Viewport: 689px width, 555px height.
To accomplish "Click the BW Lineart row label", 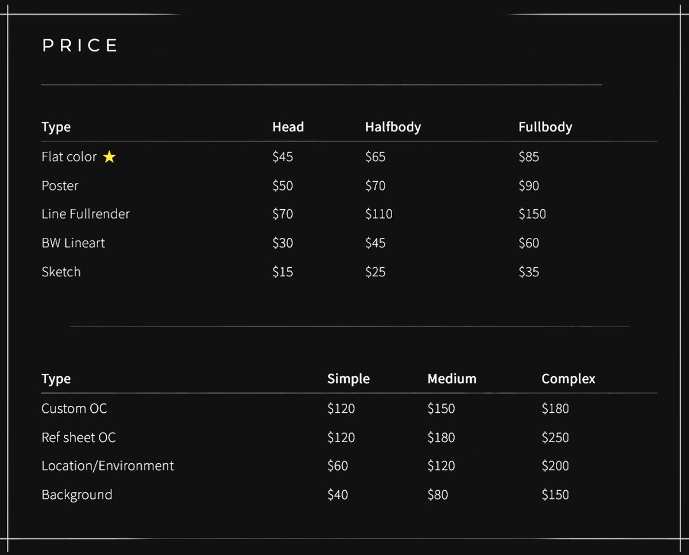I will tap(73, 243).
